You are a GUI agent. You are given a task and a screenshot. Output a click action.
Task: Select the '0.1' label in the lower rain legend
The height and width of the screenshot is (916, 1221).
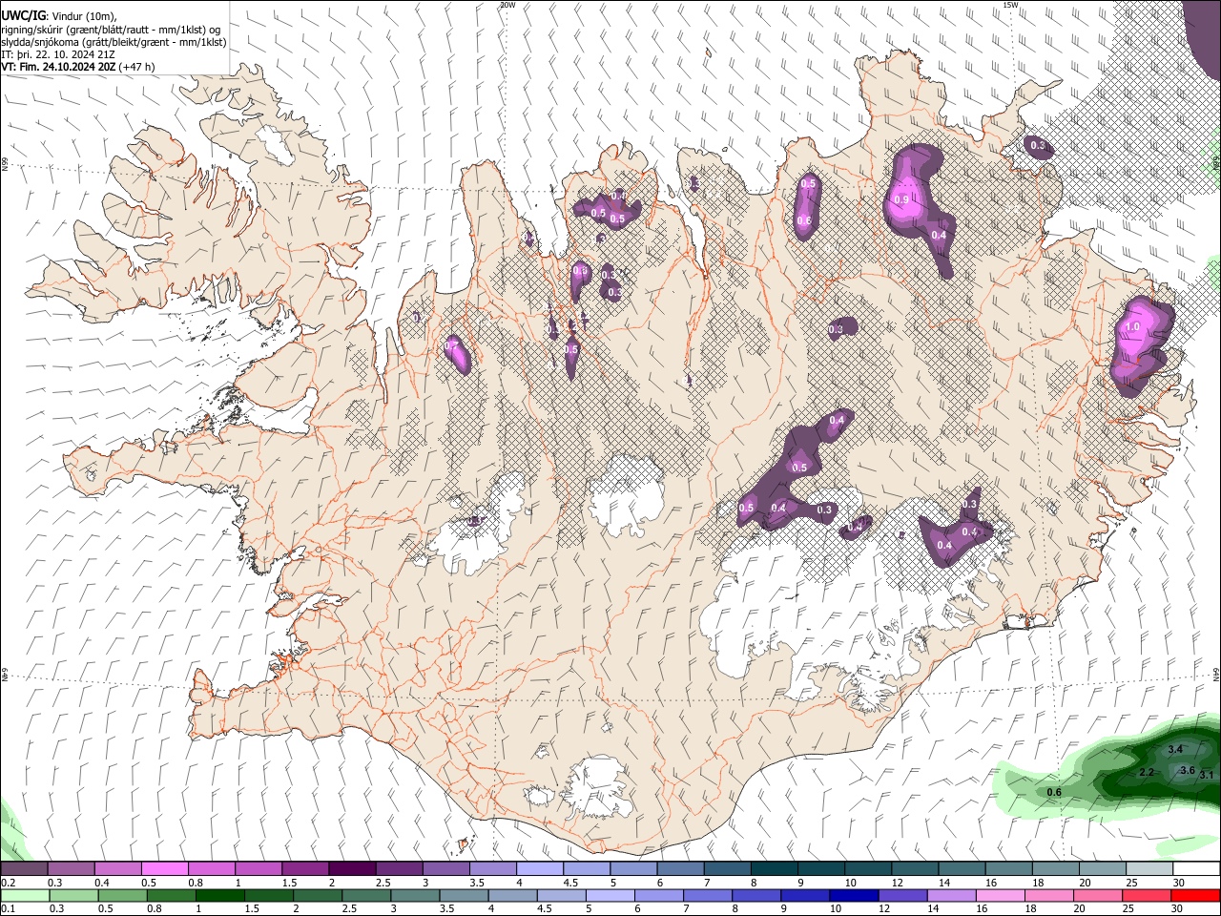pyautogui.click(x=8, y=908)
